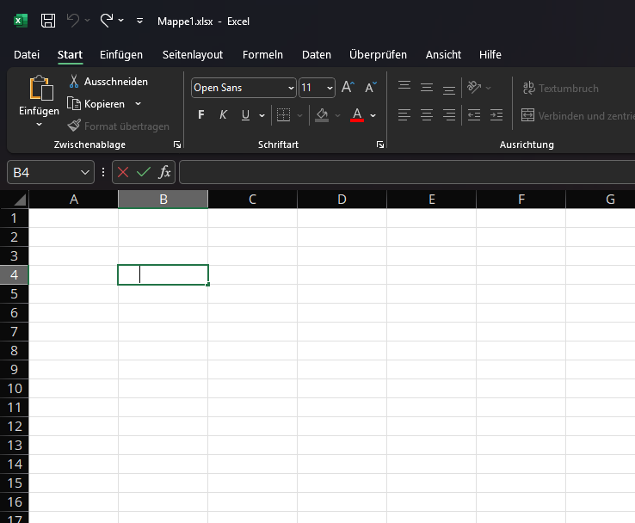Center text horizontally
Screen dimensions: 635x523
[427, 115]
